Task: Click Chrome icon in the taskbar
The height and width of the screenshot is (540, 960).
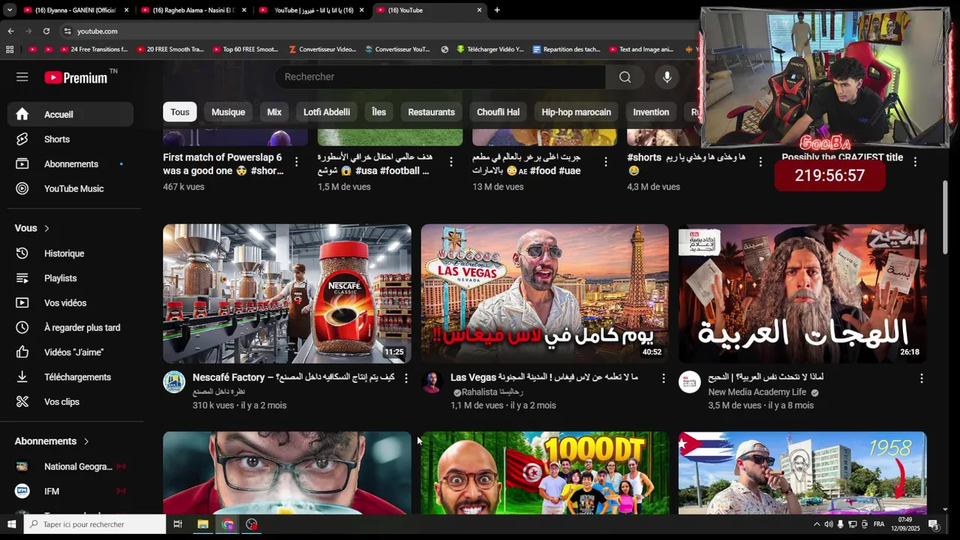Action: tap(227, 524)
